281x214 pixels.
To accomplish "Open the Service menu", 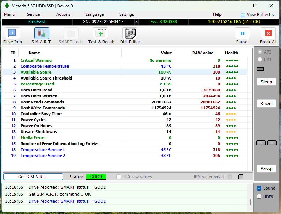I will (33, 14).
